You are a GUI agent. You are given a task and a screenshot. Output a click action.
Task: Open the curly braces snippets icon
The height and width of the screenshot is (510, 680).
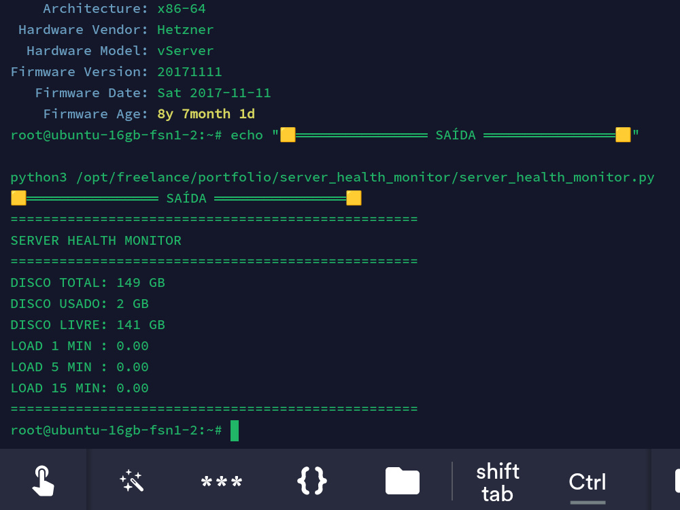coord(312,481)
